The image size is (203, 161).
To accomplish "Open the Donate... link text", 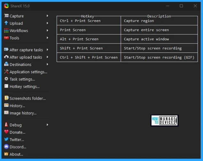I will [18, 132].
